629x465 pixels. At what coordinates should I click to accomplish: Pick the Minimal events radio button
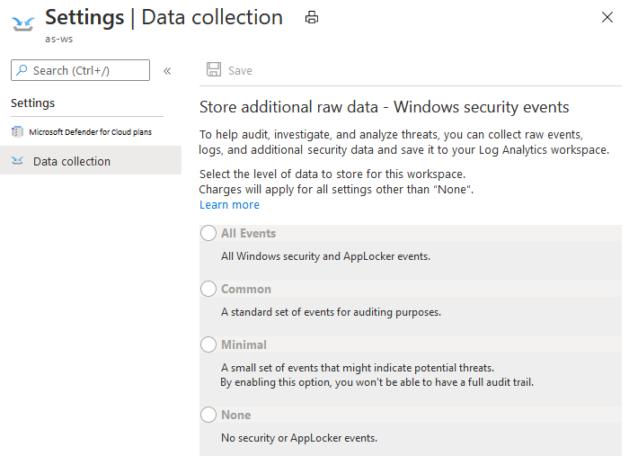208,345
